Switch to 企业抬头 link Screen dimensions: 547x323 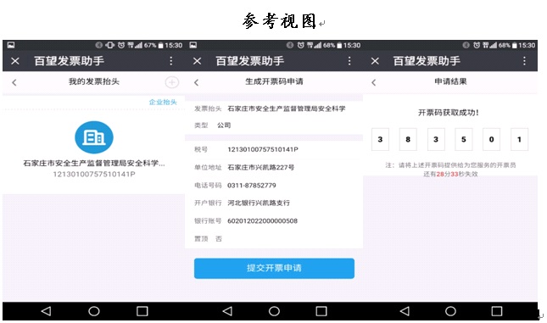pyautogui.click(x=163, y=103)
